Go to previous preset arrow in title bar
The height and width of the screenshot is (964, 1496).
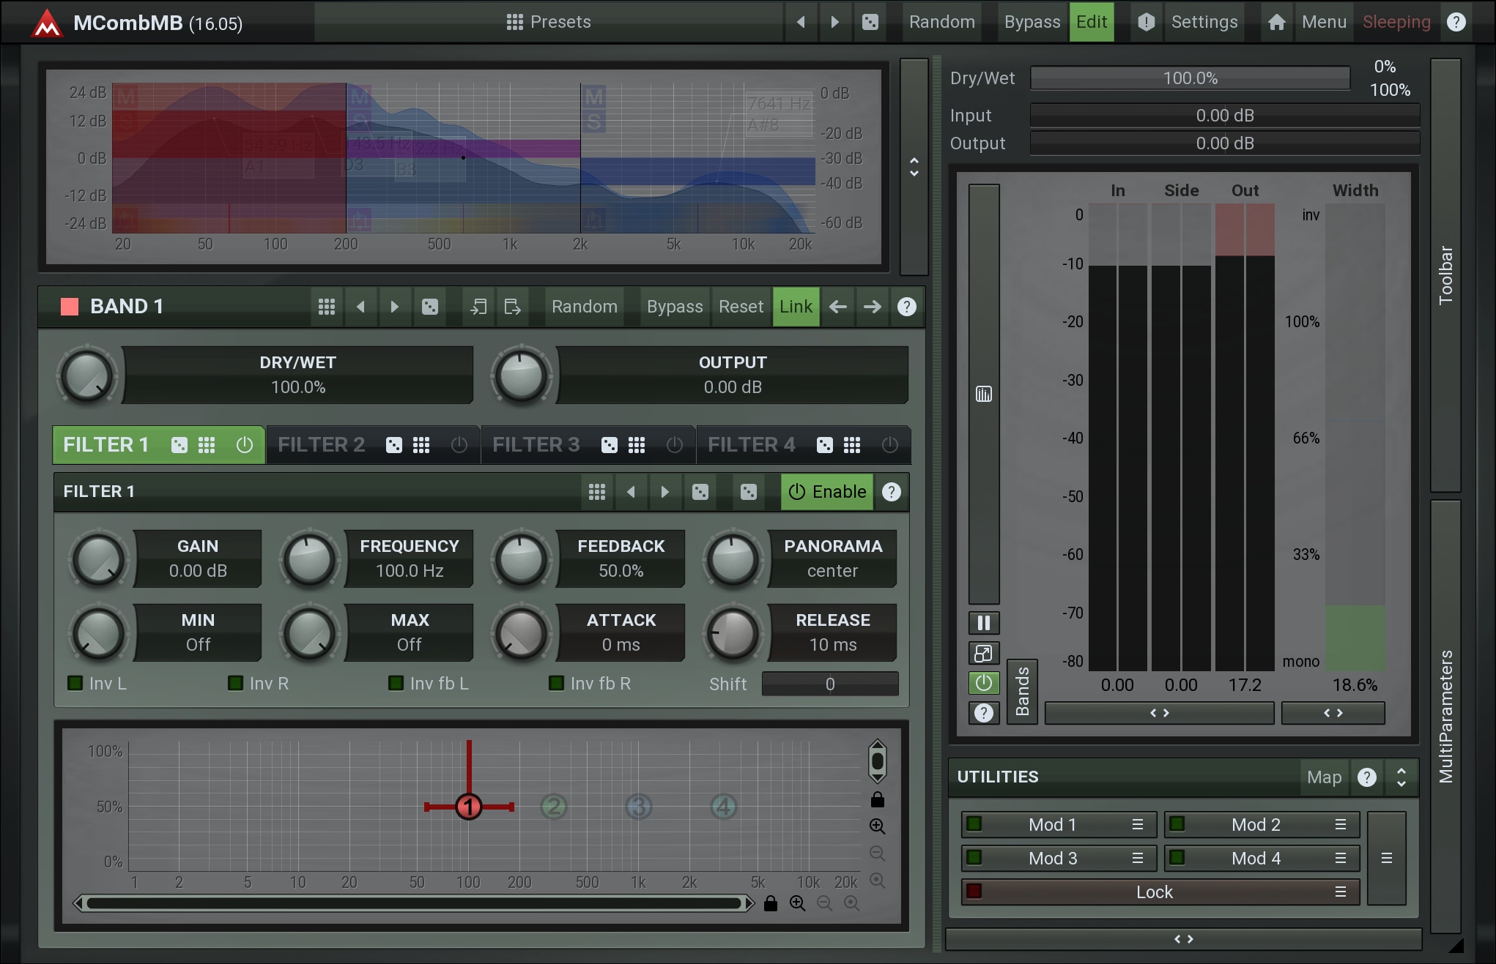click(801, 22)
